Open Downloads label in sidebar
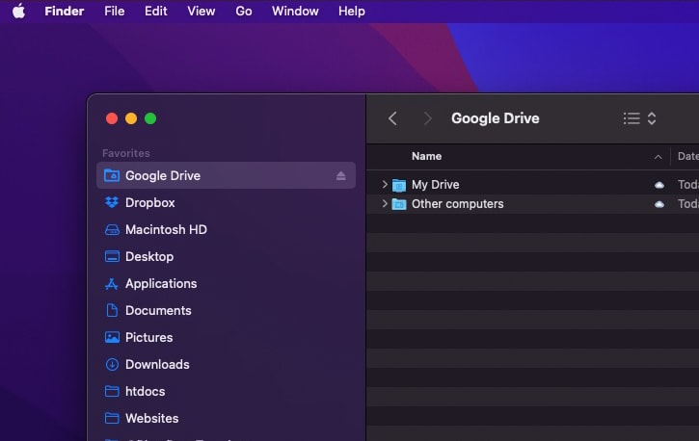The image size is (699, 441). [x=157, y=365]
